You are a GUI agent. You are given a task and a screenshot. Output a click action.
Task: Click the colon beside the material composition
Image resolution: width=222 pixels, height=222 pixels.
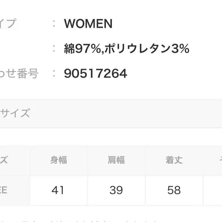tap(54, 49)
